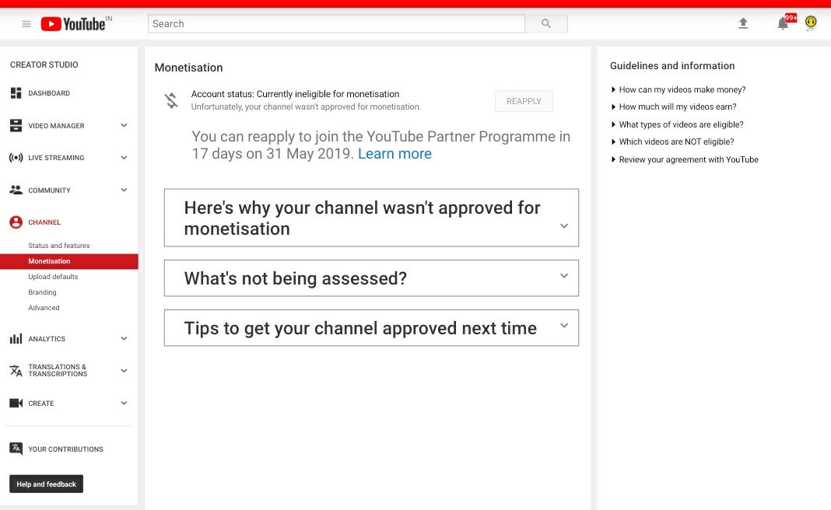831x510 pixels.
Task: Open Advanced channel settings
Action: 44,308
